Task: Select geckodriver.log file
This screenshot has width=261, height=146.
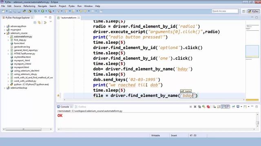Action: 22,47
